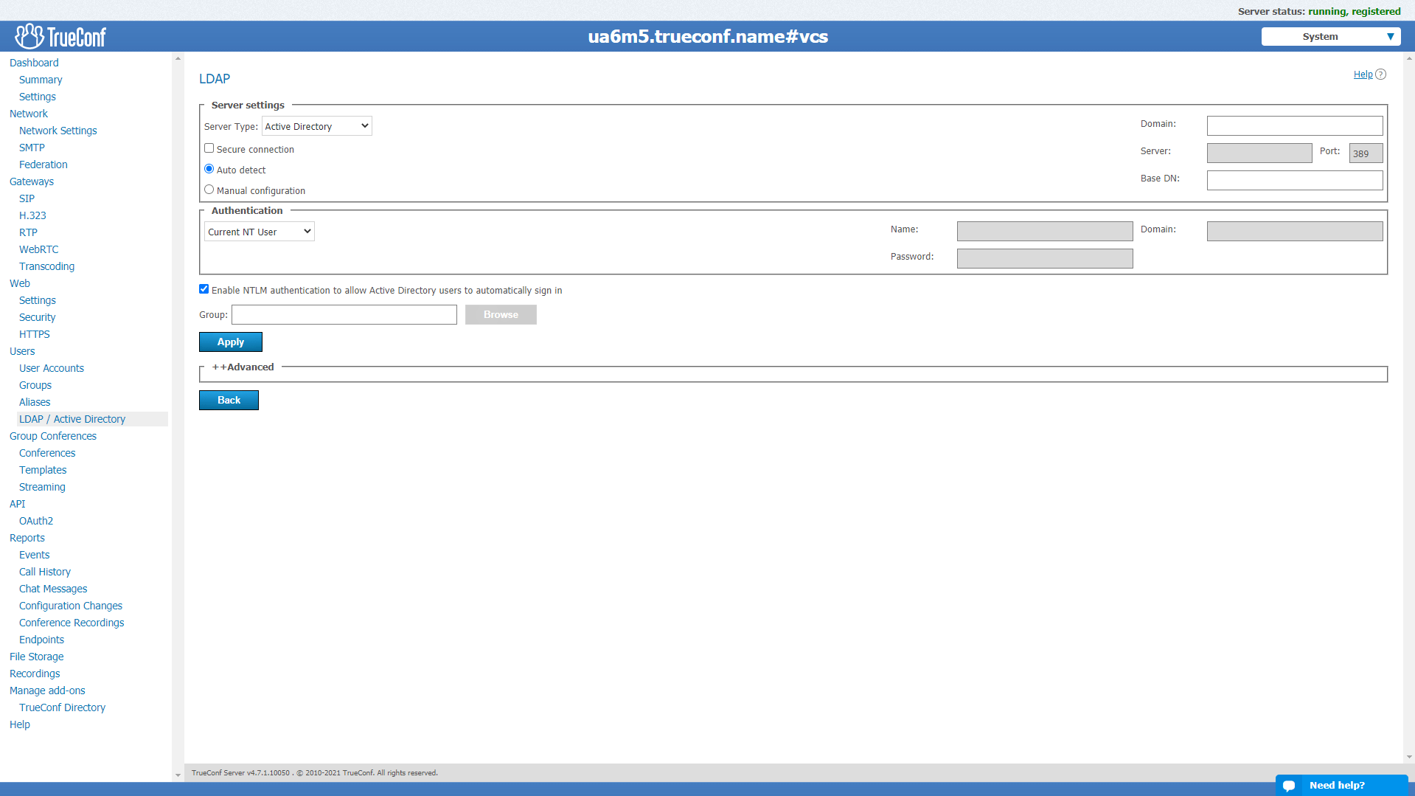Open Call History in the sidebar
The height and width of the screenshot is (796, 1415).
(45, 572)
